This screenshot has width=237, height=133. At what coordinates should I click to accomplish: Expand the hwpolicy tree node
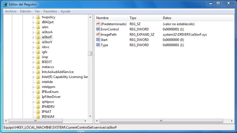(x=33, y=17)
